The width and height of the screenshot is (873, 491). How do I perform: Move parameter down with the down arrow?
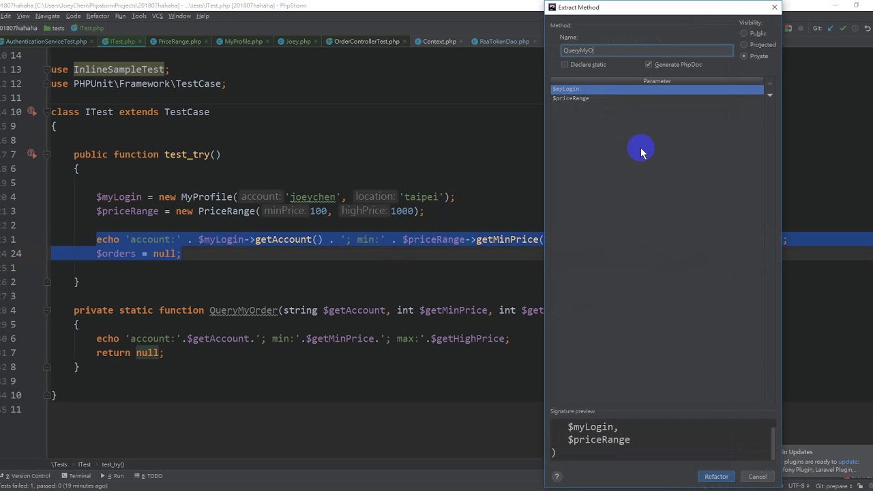(769, 95)
